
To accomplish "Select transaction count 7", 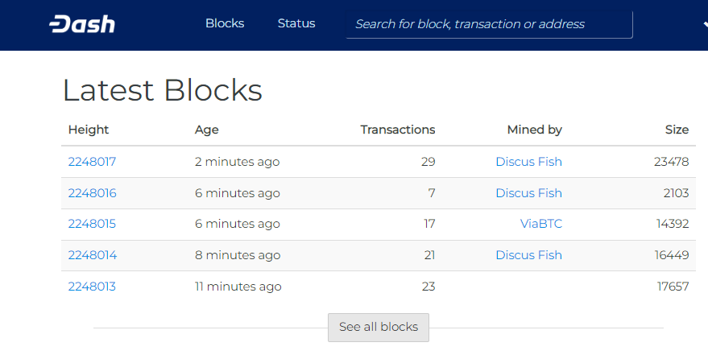I will [x=432, y=193].
